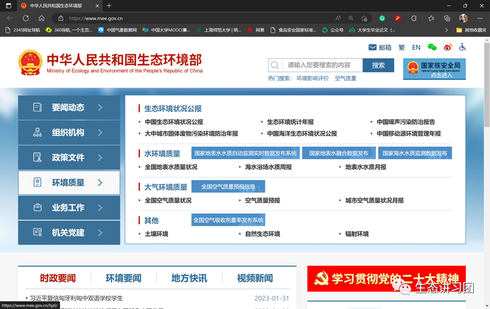Expand 业务工作 sidebar menu
This screenshot has width=490, height=309.
click(69, 207)
